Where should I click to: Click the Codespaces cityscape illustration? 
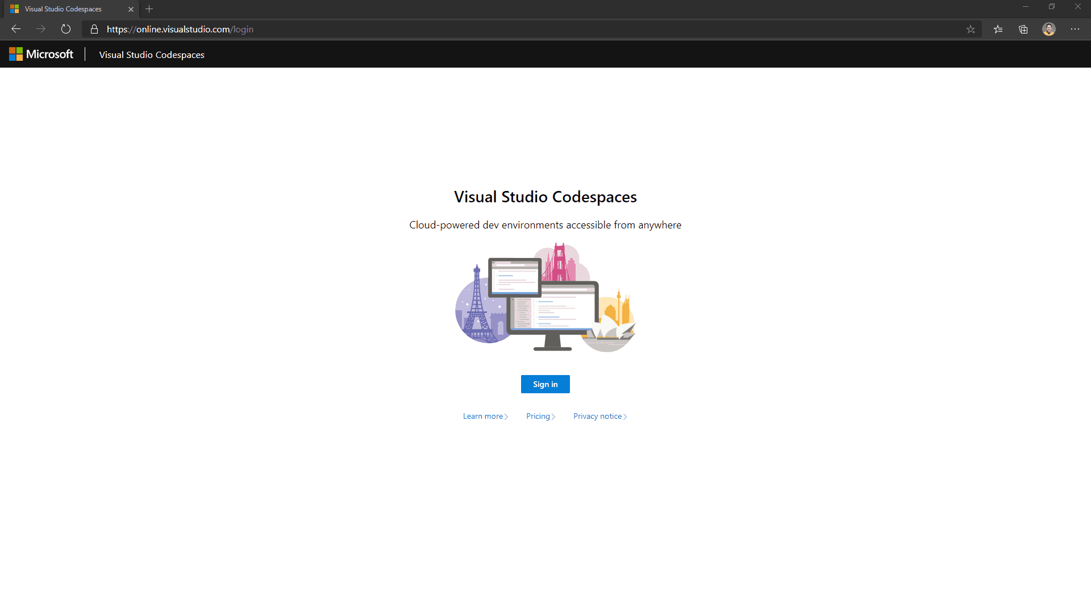(545, 297)
